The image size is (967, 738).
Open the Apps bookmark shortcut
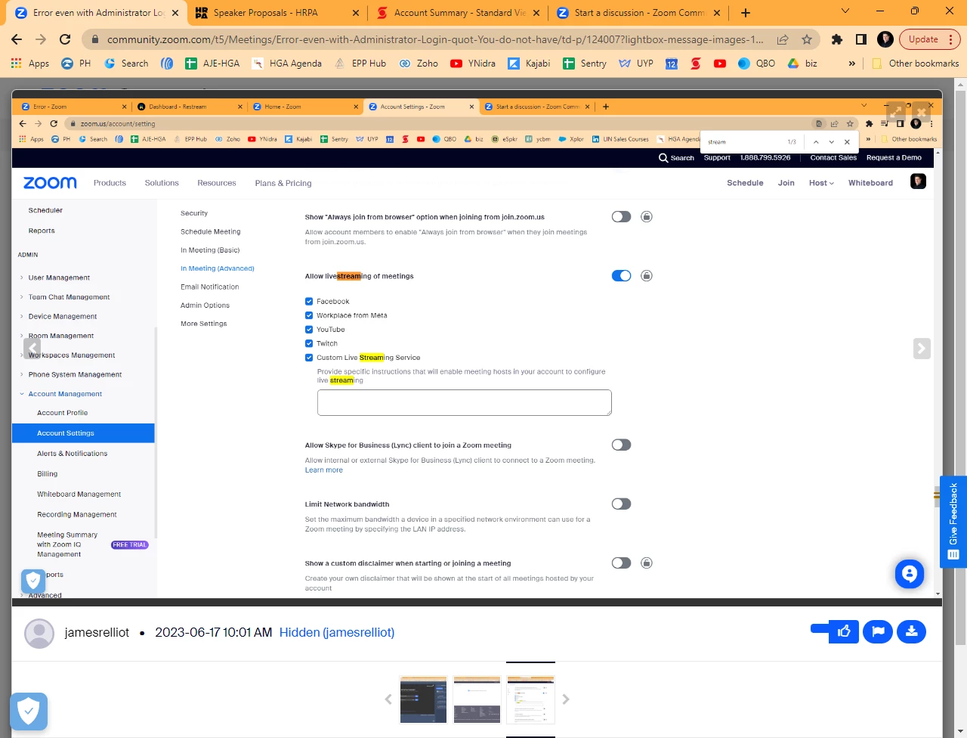point(30,64)
